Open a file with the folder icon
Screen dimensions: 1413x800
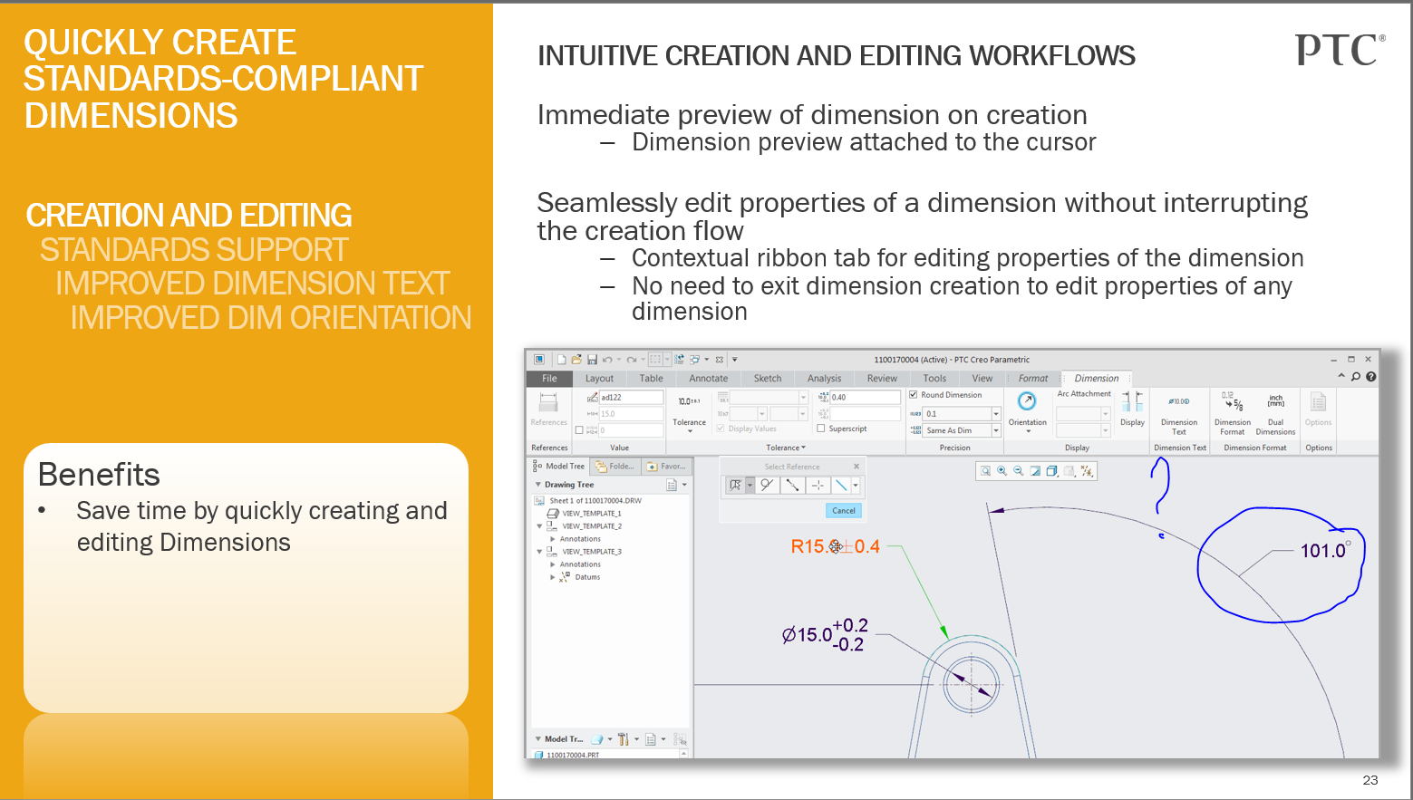[576, 360]
